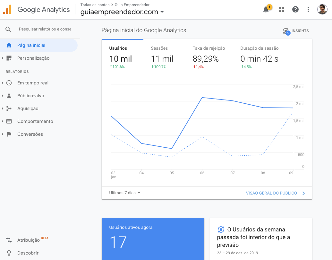The image size is (332, 260).
Task: Expand the Aquisição section arrow
Action: coord(3,108)
